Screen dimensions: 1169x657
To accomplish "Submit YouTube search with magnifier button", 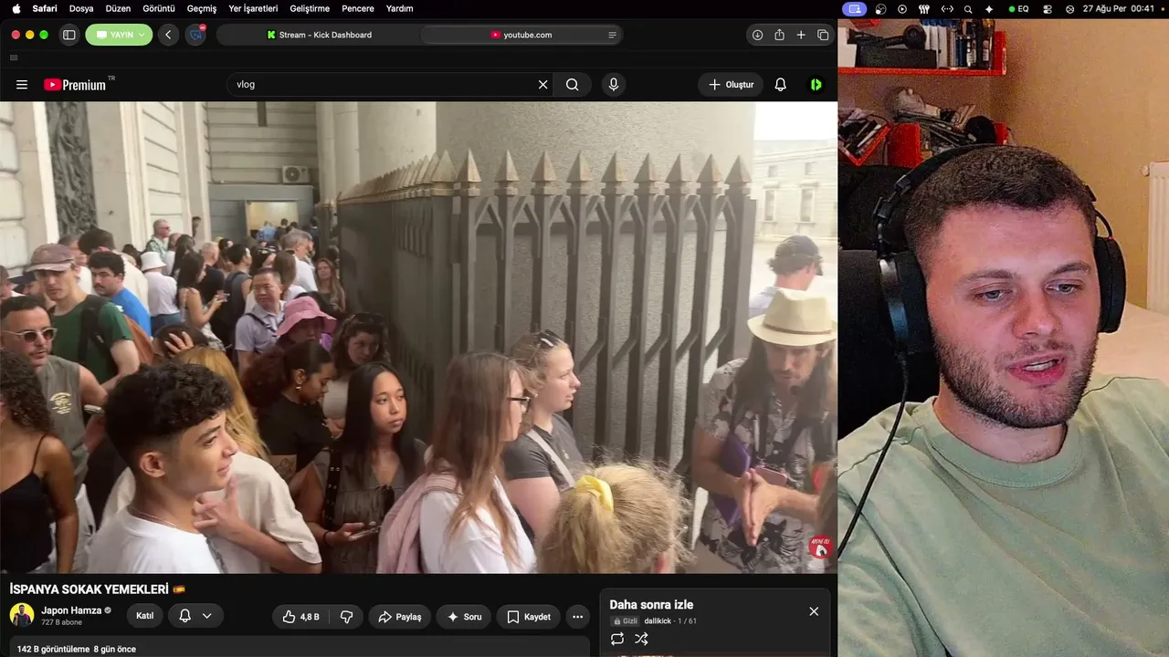I will point(572,85).
